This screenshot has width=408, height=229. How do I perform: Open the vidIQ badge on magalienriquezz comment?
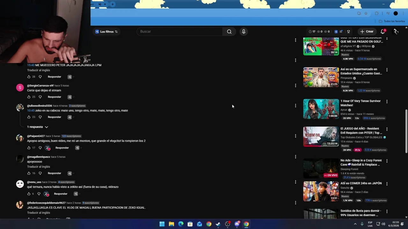coord(70,173)
